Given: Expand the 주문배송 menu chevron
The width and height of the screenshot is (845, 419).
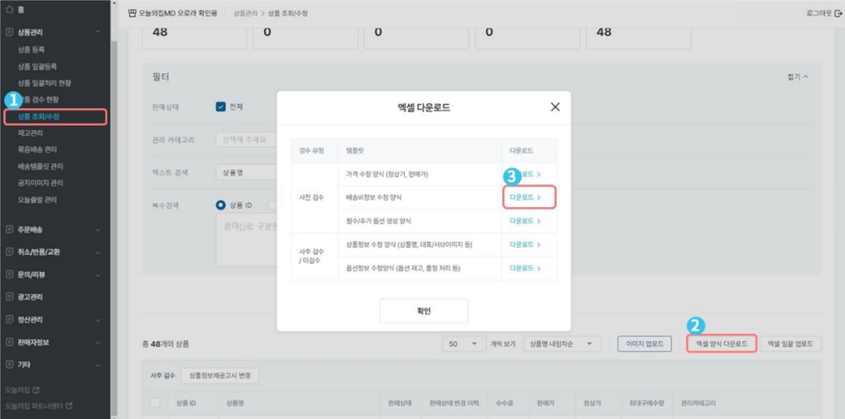Looking at the screenshot, I should click(x=97, y=229).
